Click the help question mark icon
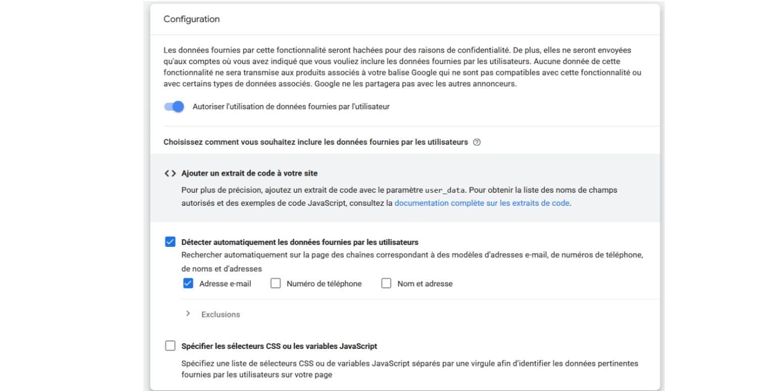783x391 pixels. tap(476, 143)
